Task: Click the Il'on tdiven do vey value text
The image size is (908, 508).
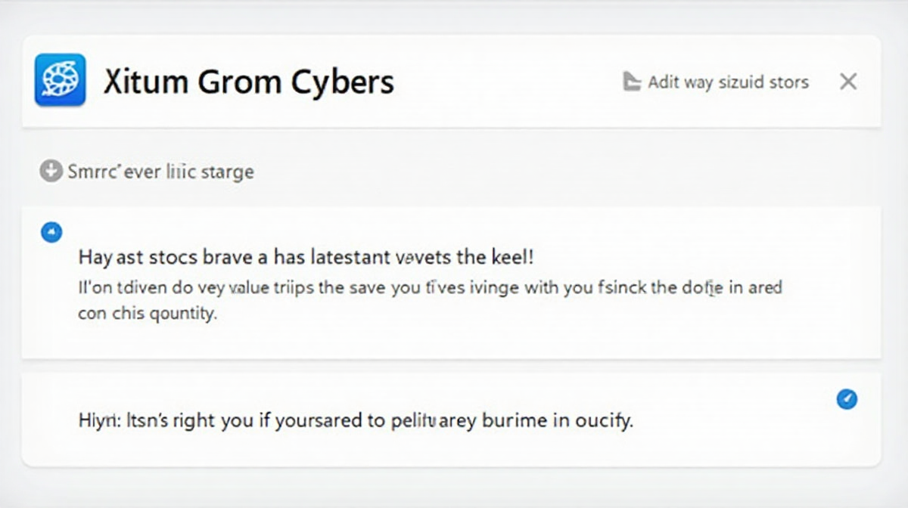Action: [430, 288]
